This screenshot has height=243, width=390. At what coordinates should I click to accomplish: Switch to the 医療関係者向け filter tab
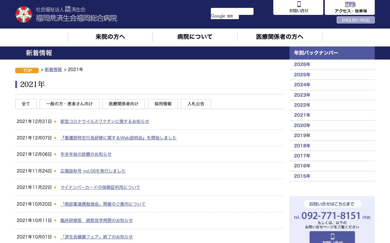(x=123, y=104)
